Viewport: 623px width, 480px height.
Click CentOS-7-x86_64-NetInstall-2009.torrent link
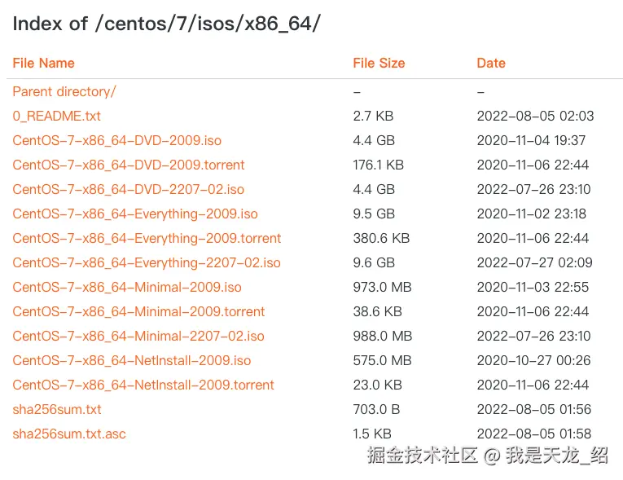point(143,385)
